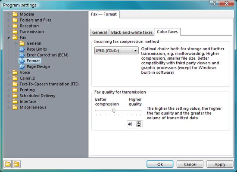This screenshot has height=172, width=237.
Task: Click the Apply button
Action: point(220,164)
